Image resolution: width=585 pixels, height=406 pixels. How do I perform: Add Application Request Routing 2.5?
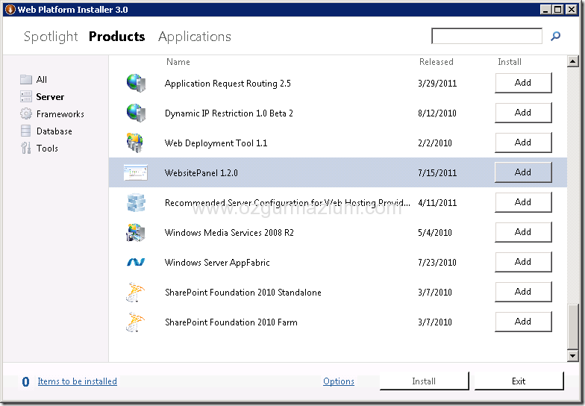coord(523,83)
